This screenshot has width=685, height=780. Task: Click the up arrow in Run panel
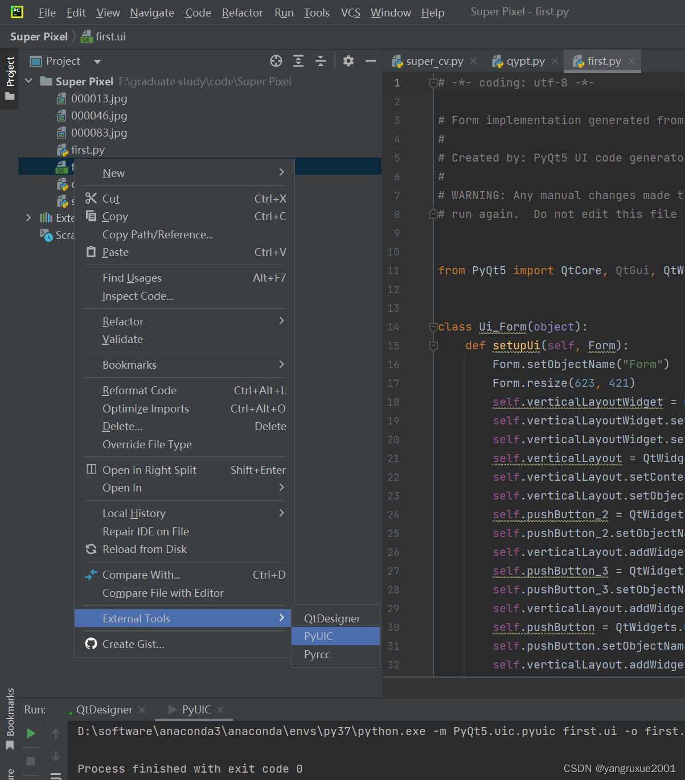pos(56,734)
